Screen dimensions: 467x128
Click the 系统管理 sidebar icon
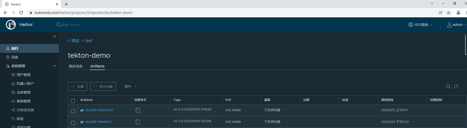(x=8, y=66)
